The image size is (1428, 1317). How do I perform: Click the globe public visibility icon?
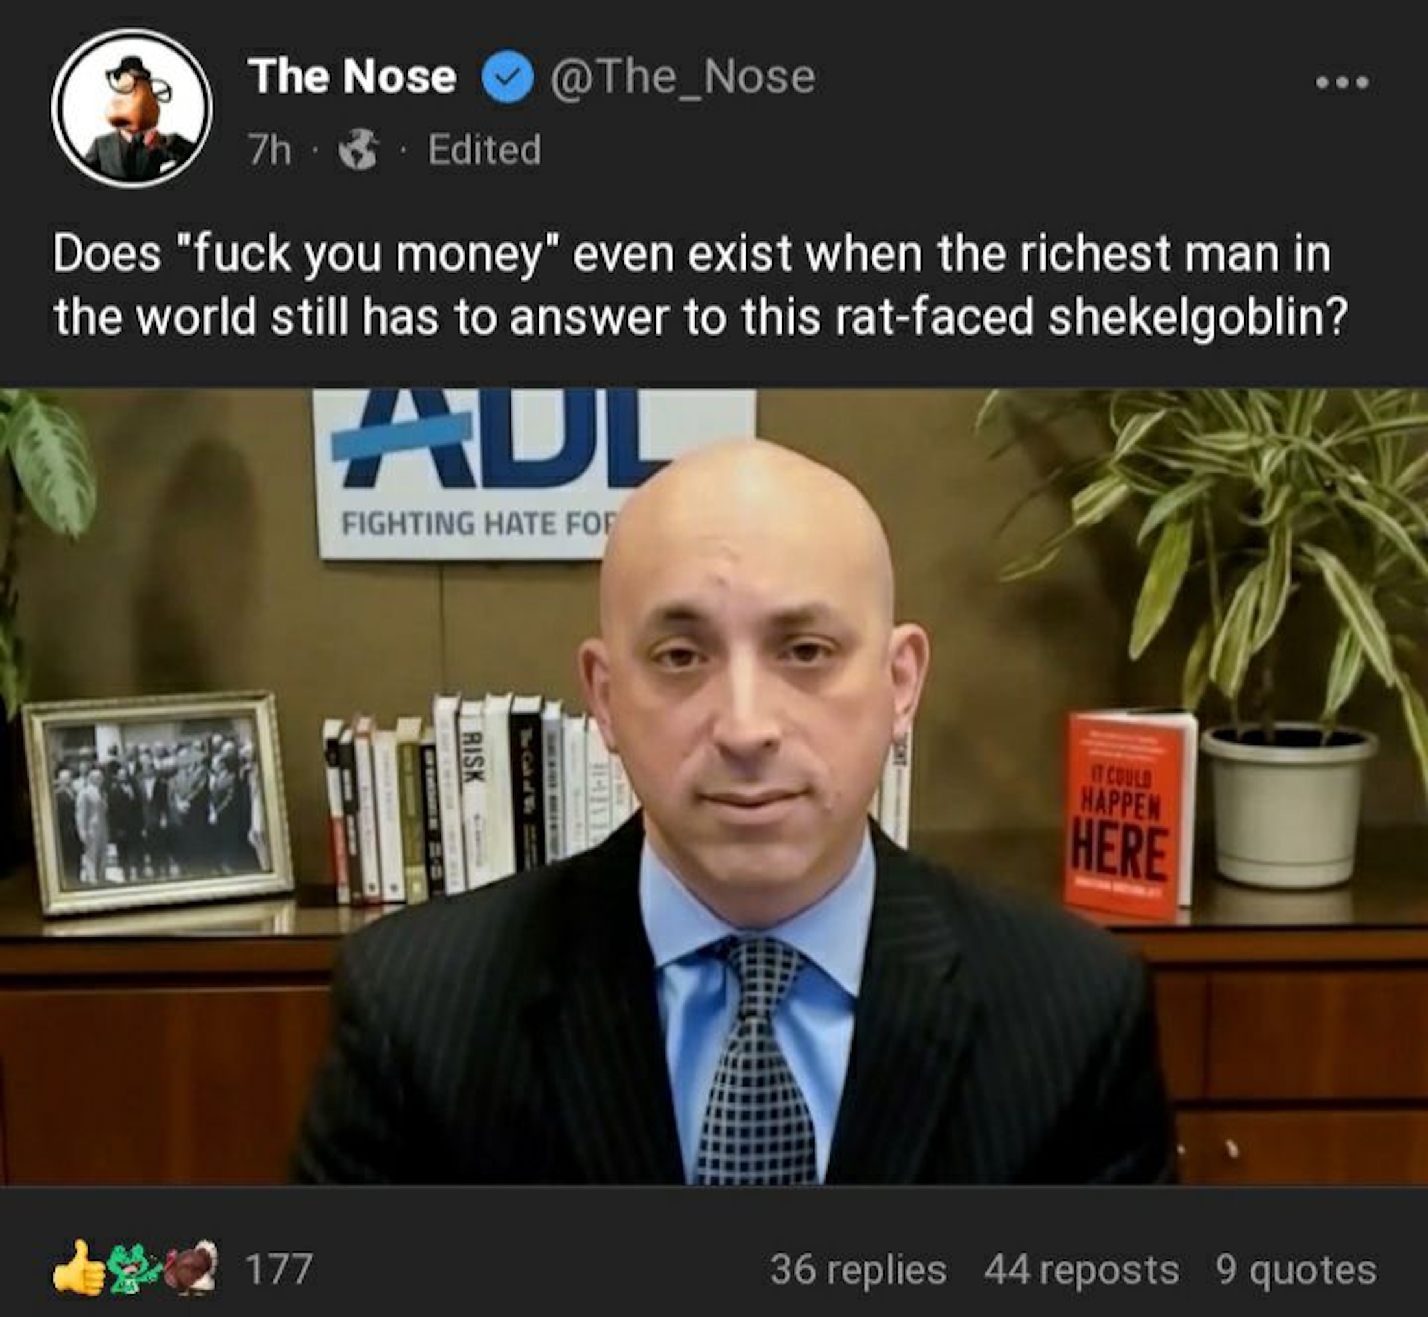[358, 150]
